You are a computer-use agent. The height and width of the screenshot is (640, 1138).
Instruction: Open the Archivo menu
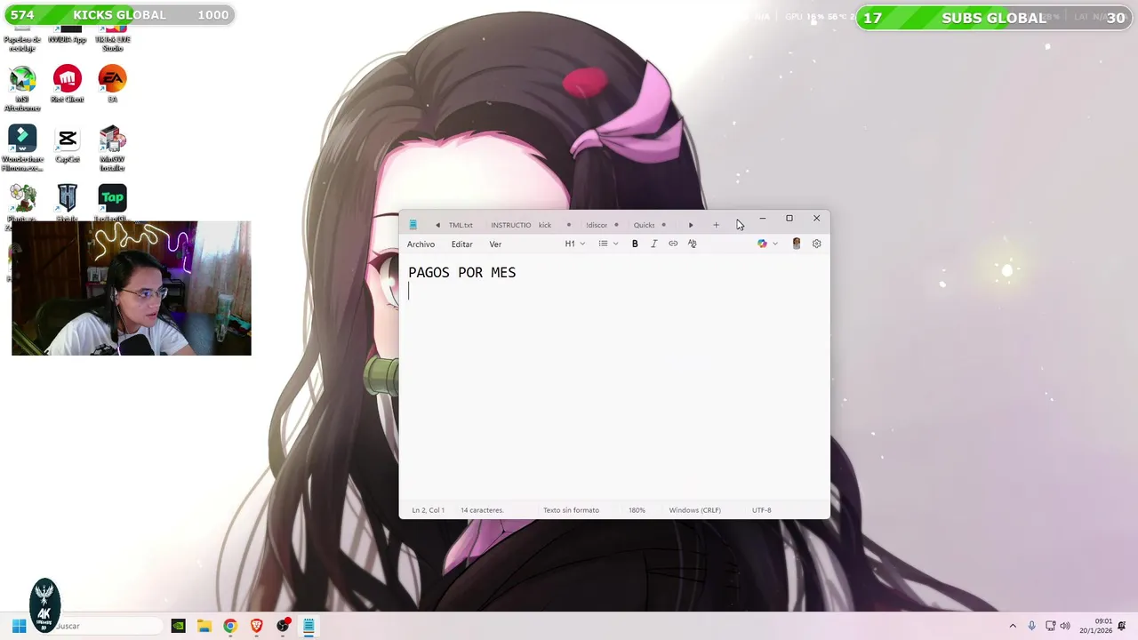tap(421, 244)
